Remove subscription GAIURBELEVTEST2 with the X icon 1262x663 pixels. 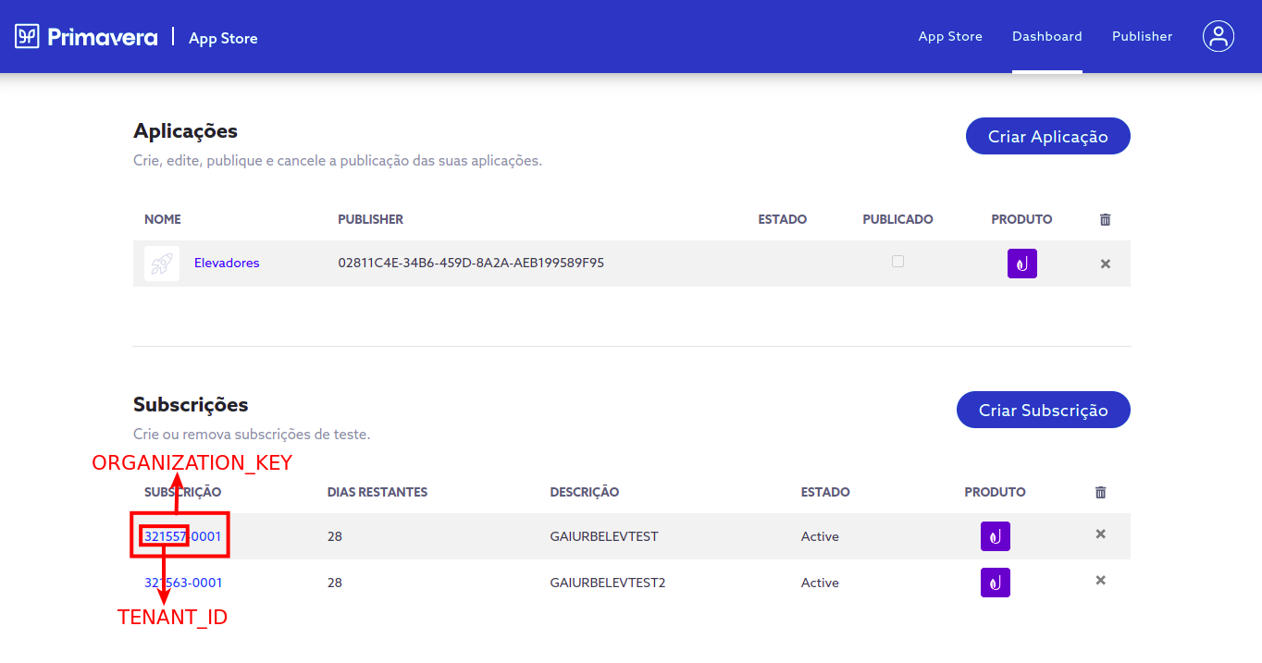[x=1100, y=580]
